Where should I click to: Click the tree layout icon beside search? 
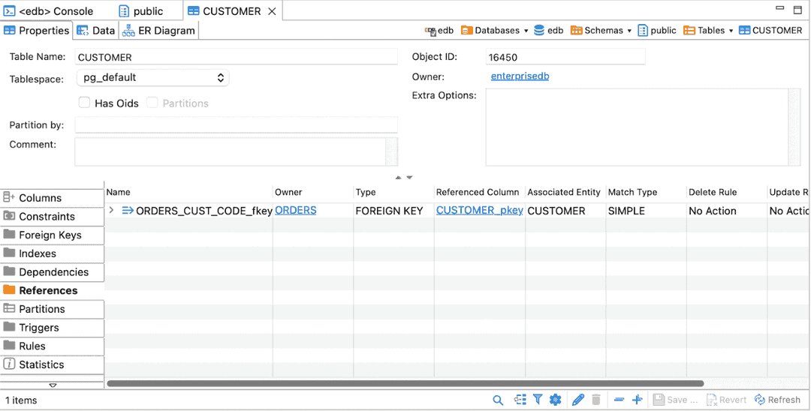(520, 400)
